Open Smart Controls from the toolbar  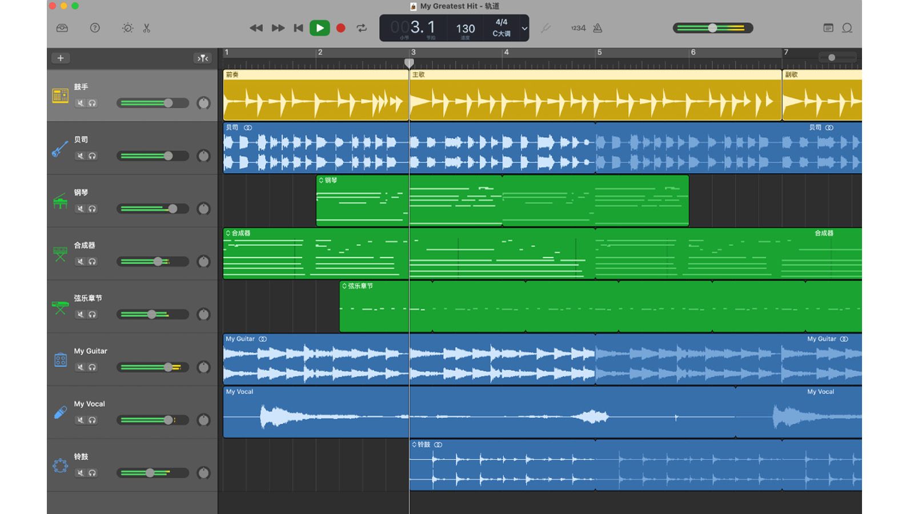click(127, 28)
